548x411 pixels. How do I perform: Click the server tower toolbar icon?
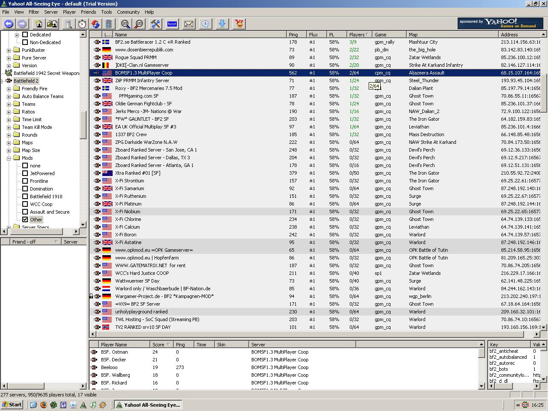point(69,24)
